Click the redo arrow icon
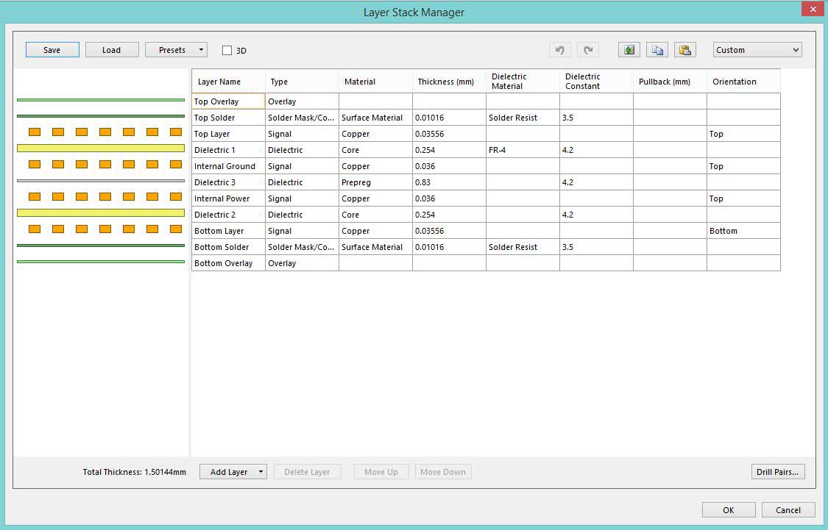This screenshot has width=828, height=530. point(588,50)
